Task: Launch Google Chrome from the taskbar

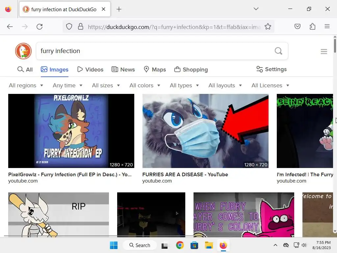Action: (x=180, y=245)
